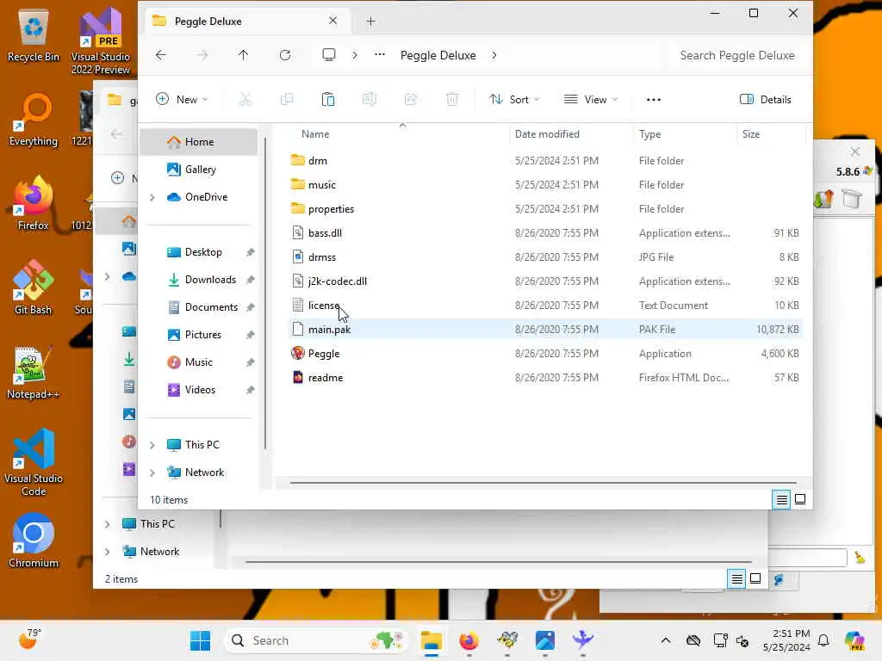Expand the This PC tree node

click(x=152, y=445)
